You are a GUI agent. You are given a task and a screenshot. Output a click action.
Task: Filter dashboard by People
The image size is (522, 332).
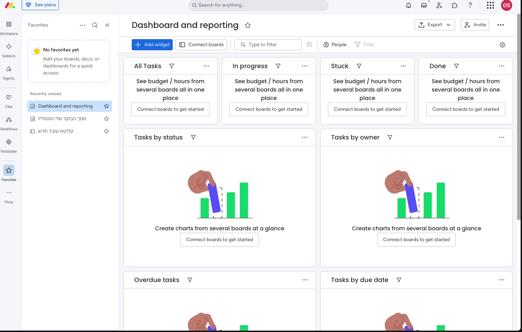[335, 45]
